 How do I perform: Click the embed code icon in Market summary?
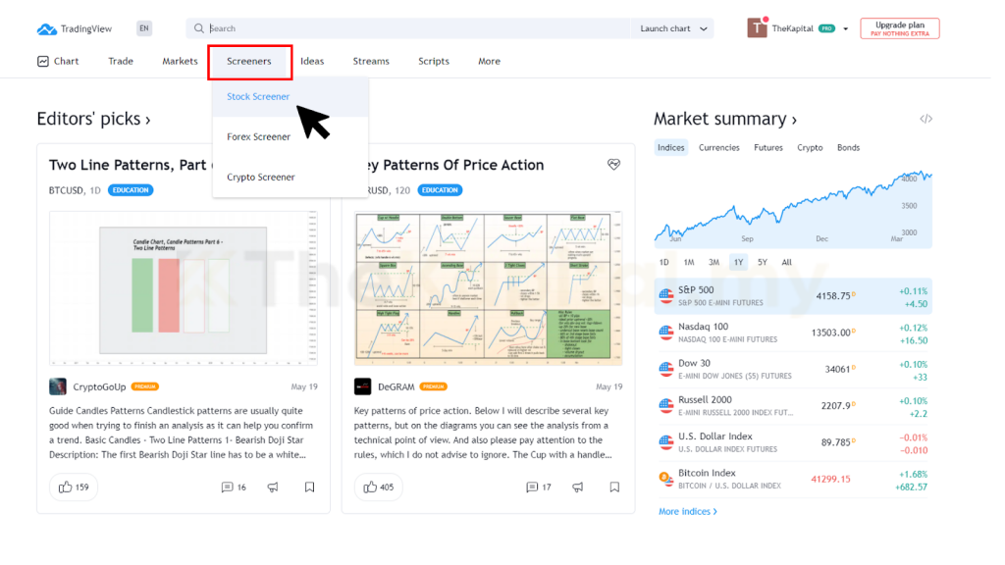pyautogui.click(x=926, y=119)
